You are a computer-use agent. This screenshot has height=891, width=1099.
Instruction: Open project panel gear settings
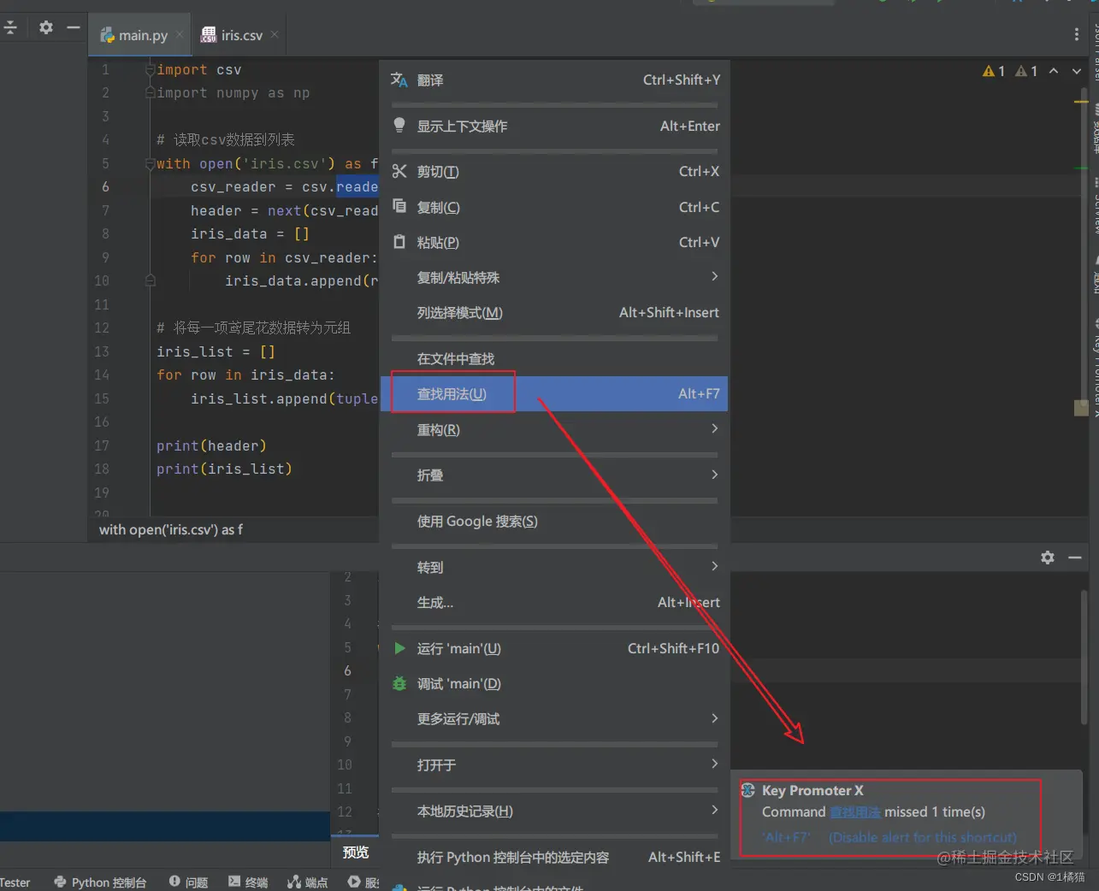coord(46,27)
